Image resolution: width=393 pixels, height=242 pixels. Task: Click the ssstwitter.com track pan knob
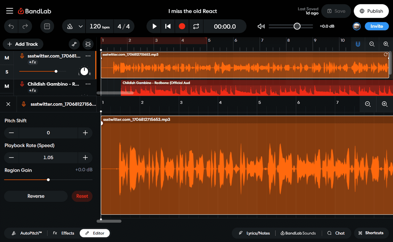pyautogui.click(x=84, y=71)
